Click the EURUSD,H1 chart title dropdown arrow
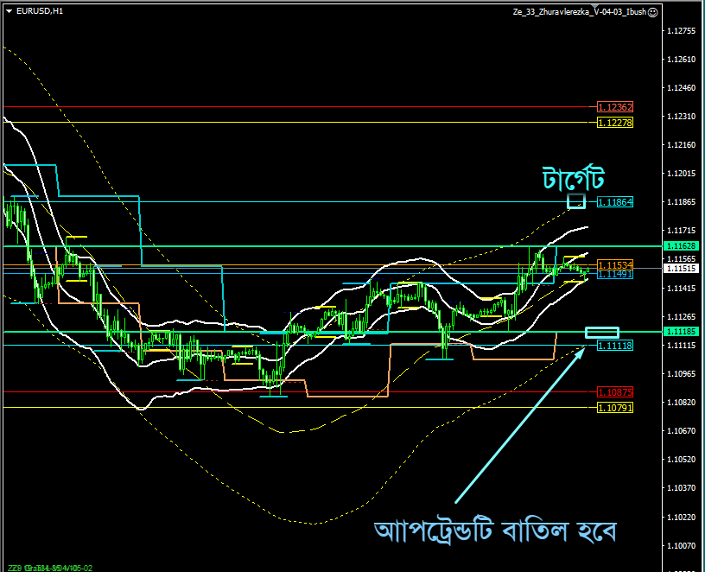This screenshot has width=705, height=572. 9,11
